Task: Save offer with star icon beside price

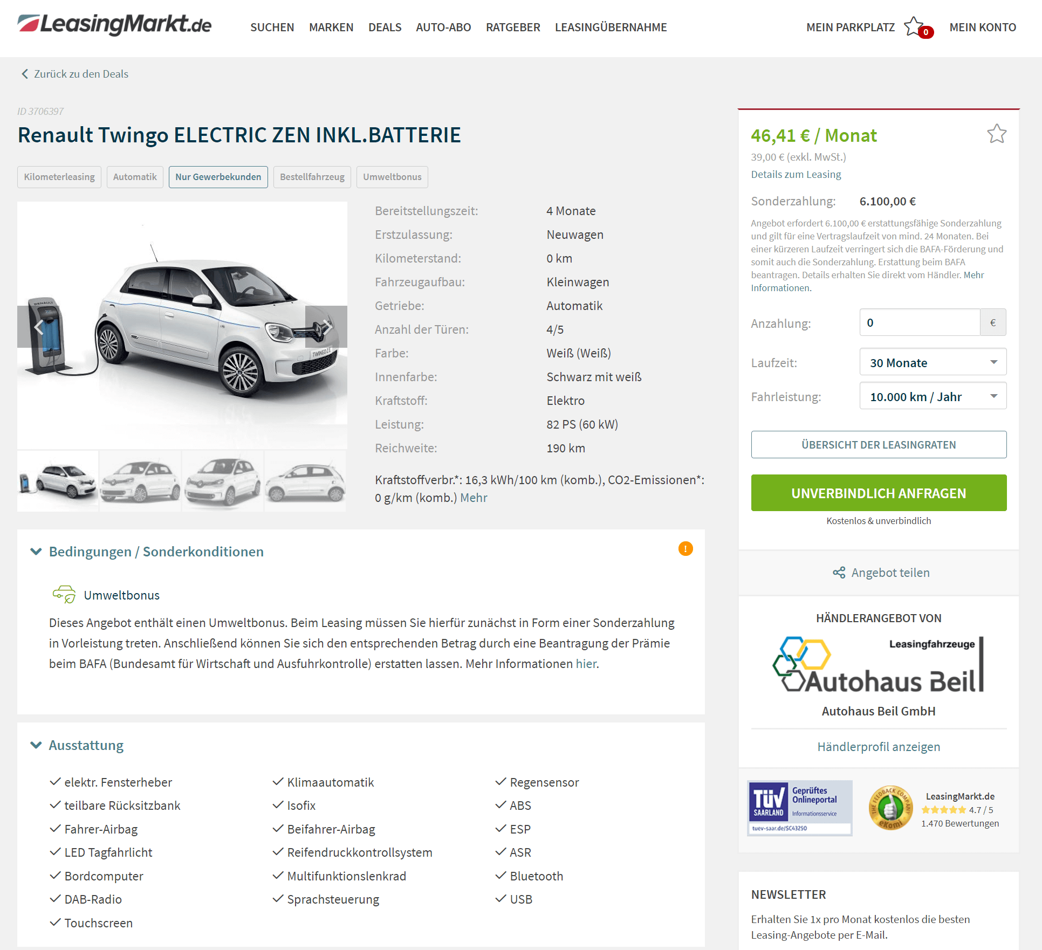Action: pyautogui.click(x=997, y=134)
